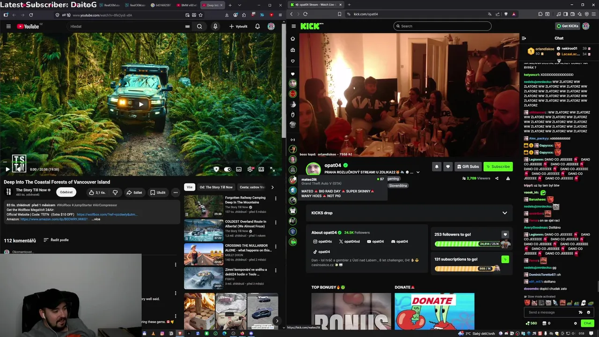Open Brave shields icon in Kick address bar

click(x=506, y=14)
